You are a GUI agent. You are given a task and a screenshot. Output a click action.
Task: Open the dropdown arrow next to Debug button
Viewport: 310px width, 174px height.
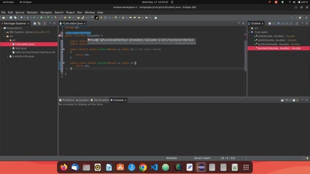tap(37, 18)
